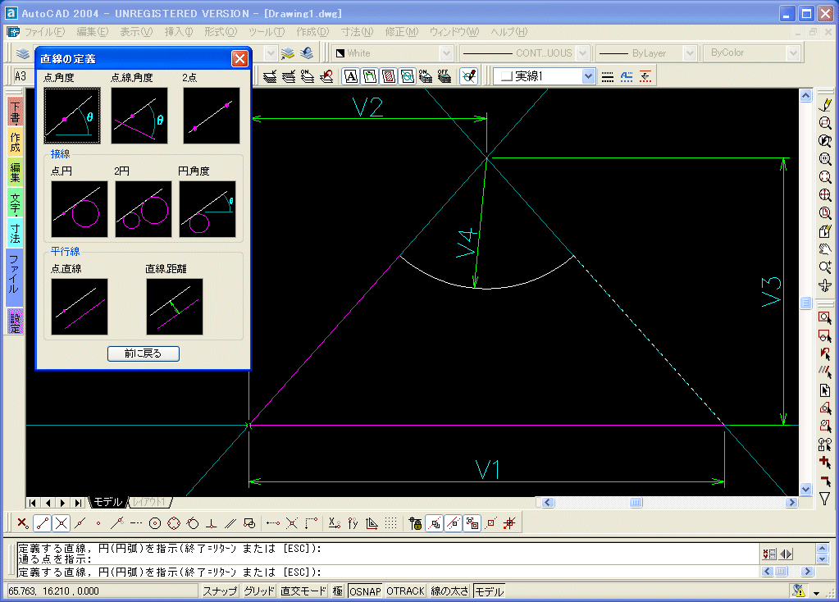The image size is (839, 602).
Task: Open the ByLayer lineweight dropdown
Action: pos(689,53)
